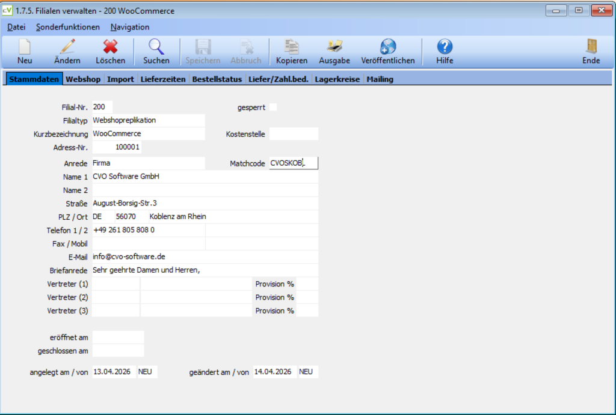The width and height of the screenshot is (616, 415).
Task: Click the Ausgabe printer icon
Action: (x=334, y=47)
